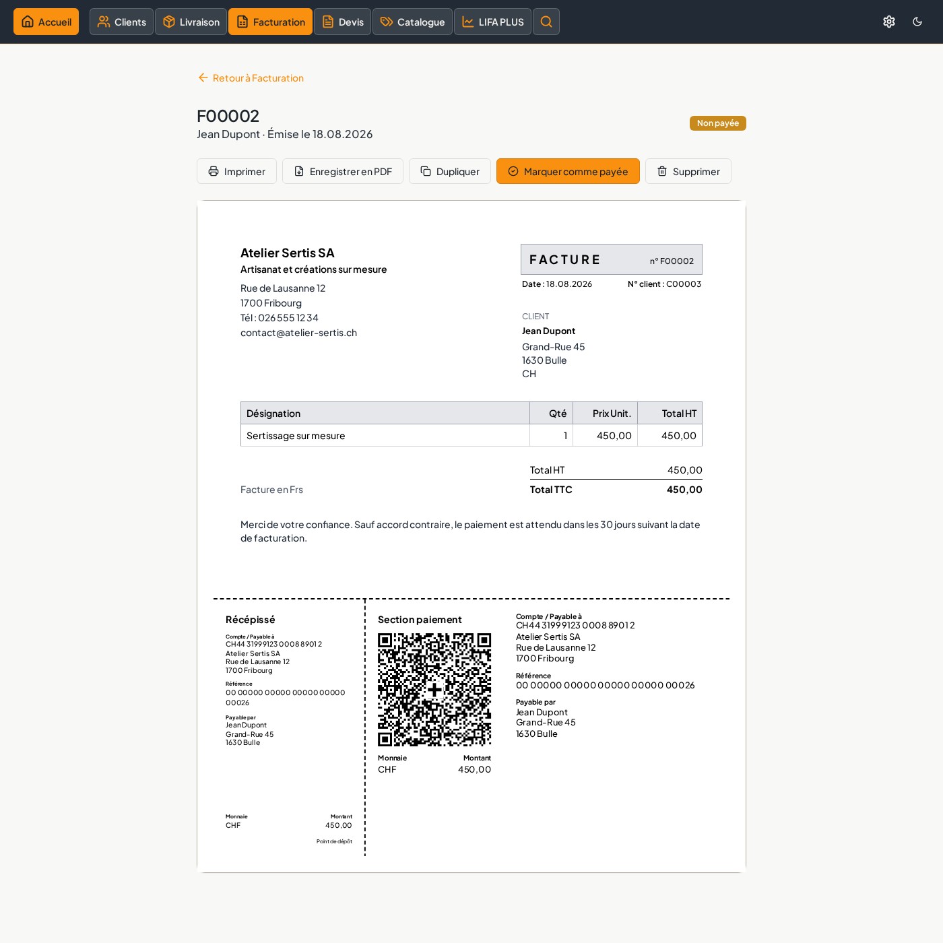Click the Accueil house icon
The width and height of the screenshot is (943, 943).
click(x=28, y=22)
